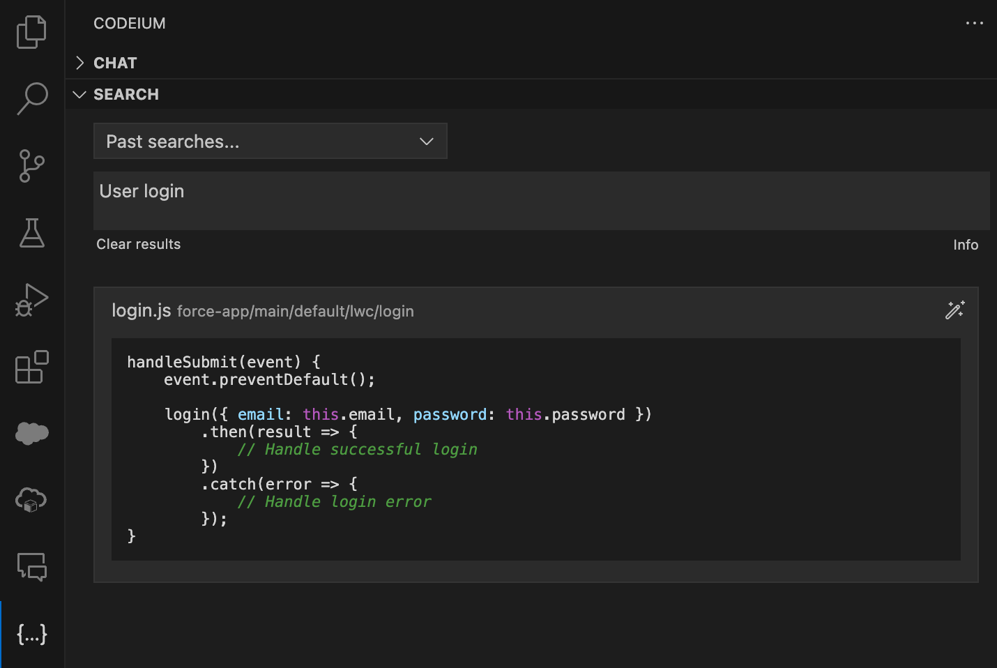The width and height of the screenshot is (997, 668).
Task: Open the Search view in activity bar
Action: 32,98
